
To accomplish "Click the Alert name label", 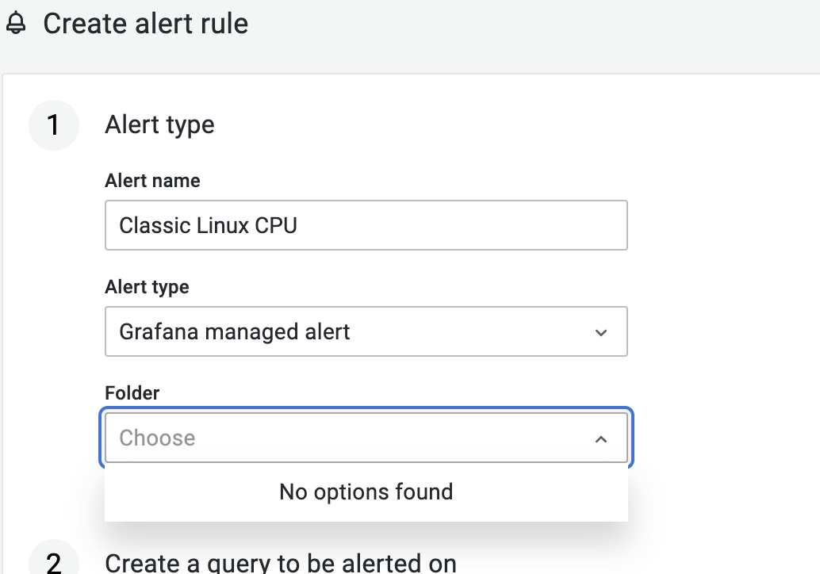I will tap(151, 181).
